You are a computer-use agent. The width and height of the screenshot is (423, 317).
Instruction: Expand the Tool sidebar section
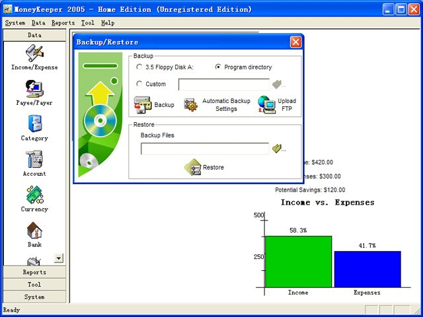coord(34,285)
